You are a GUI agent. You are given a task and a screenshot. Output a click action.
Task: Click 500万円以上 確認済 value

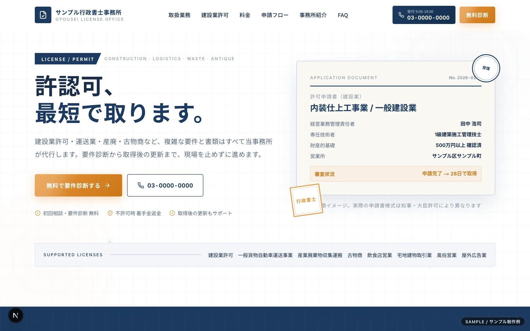459,145
